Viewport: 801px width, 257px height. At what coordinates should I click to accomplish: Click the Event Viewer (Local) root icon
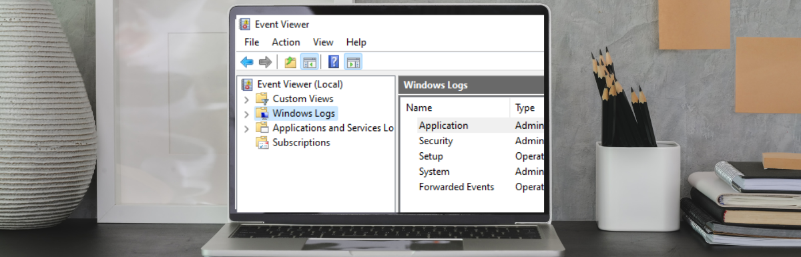point(247,84)
